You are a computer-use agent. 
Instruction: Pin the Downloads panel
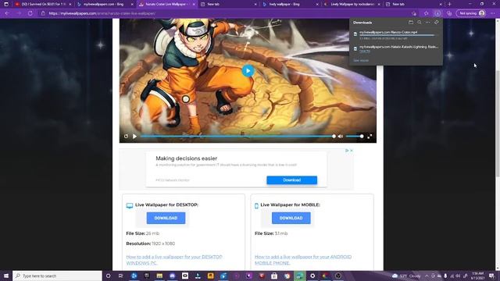tap(436, 23)
